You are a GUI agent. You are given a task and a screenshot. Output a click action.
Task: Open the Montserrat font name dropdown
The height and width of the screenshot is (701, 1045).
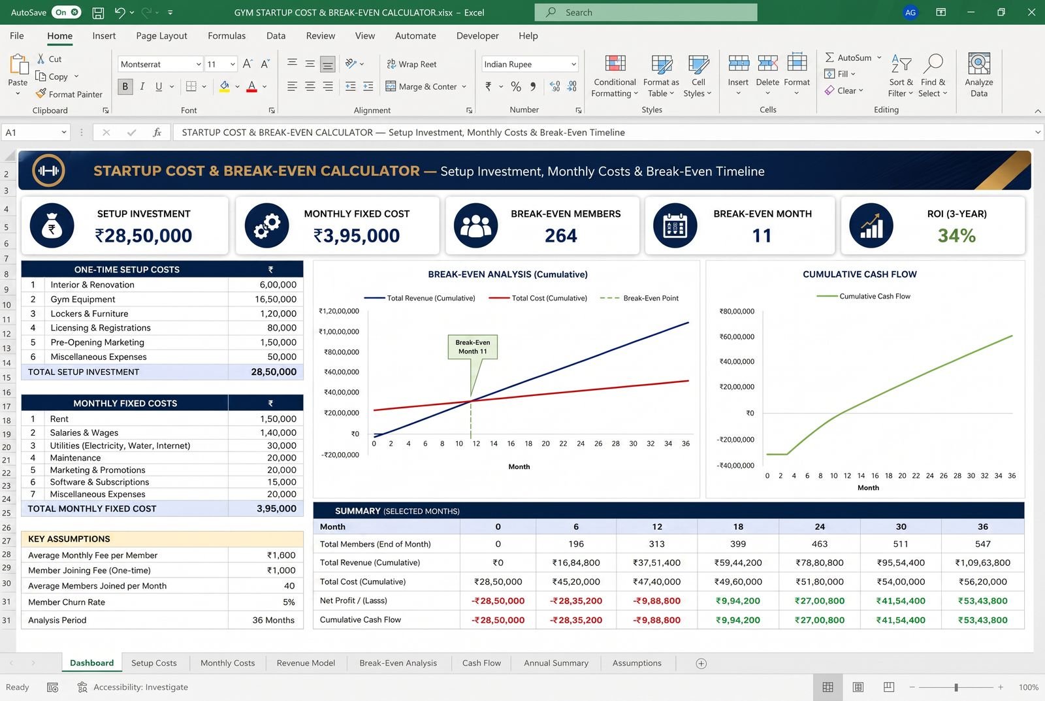pyautogui.click(x=199, y=64)
